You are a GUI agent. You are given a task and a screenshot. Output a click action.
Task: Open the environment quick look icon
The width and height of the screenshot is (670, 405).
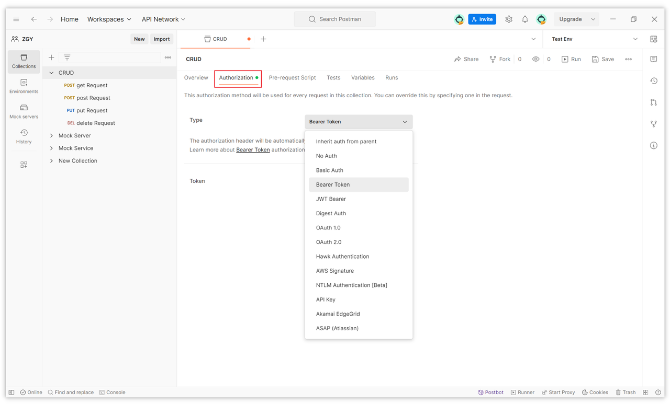coord(654,39)
